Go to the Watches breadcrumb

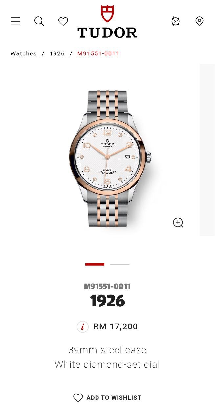pyautogui.click(x=24, y=53)
